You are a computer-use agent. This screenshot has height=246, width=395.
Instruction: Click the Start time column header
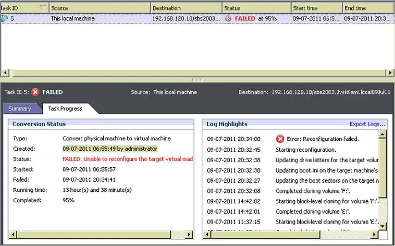tap(316, 8)
